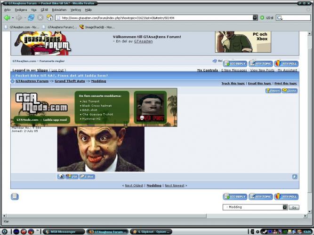Click the scroll-to-top arrow icon in post footer
The image size is (314, 235).
[295, 177]
